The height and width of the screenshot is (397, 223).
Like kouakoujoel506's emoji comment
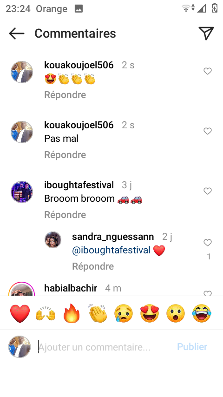[208, 72]
